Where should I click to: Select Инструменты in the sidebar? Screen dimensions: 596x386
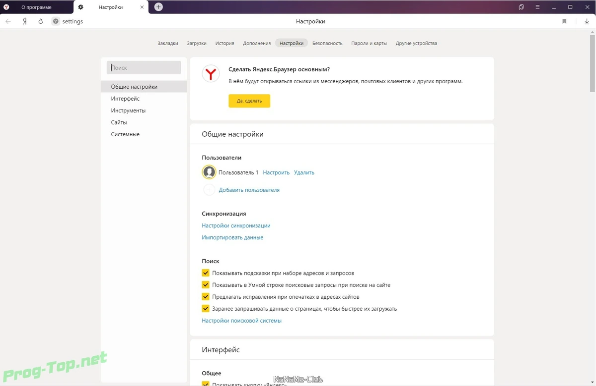(144, 110)
